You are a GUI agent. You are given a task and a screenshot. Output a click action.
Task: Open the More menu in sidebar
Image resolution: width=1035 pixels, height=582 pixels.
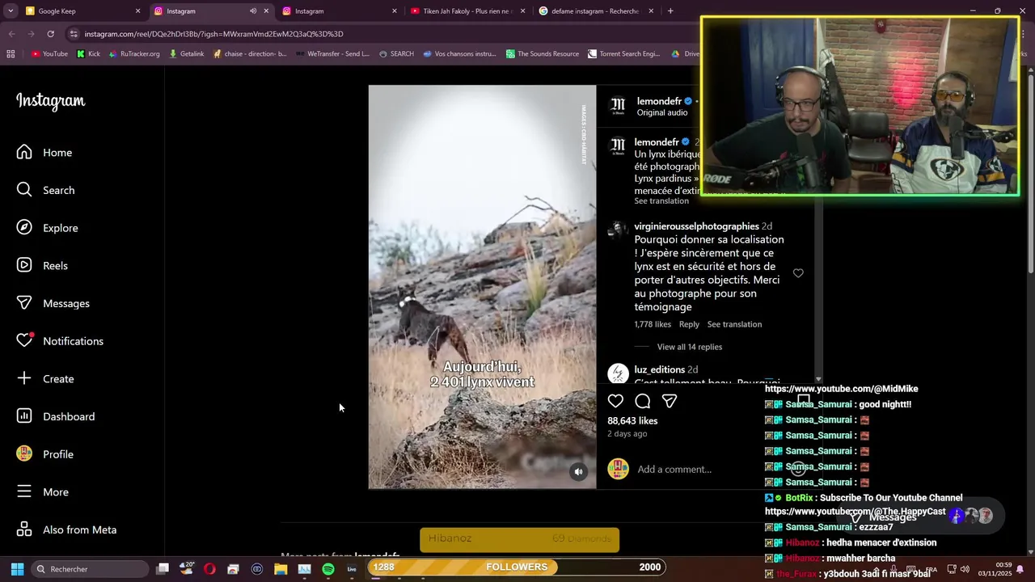(x=43, y=492)
